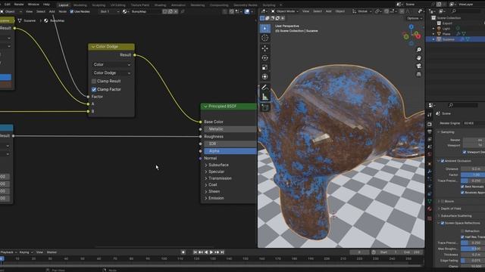
Task: Open the View Layer properties tab icon
Action: pos(430,139)
